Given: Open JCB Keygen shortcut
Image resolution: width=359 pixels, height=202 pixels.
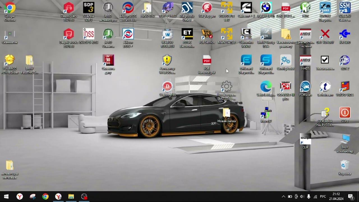Looking at the screenshot, I should (x=207, y=10).
